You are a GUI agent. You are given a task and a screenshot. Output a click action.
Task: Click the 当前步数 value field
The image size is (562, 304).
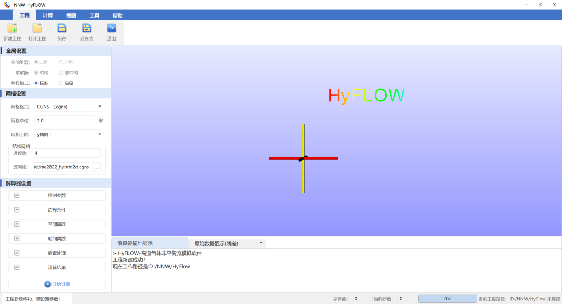click(407, 299)
